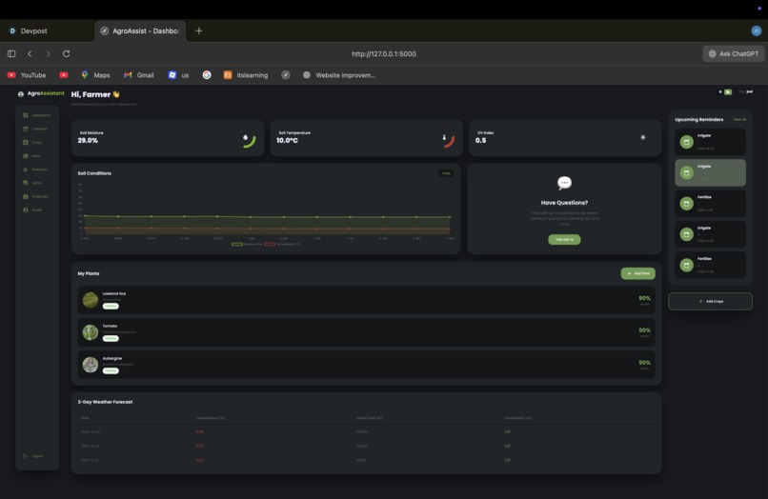Click the Add Plant button
This screenshot has width=768, height=499.
pyautogui.click(x=637, y=273)
